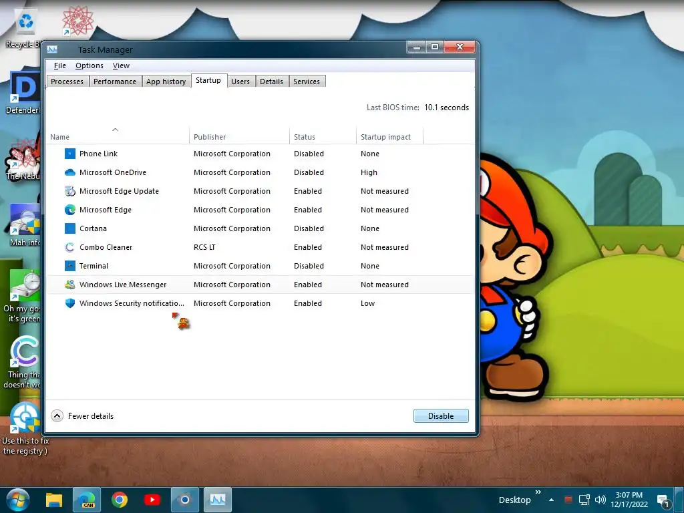Switch to the App history tab
Screen dimensions: 684x513
tap(166, 81)
